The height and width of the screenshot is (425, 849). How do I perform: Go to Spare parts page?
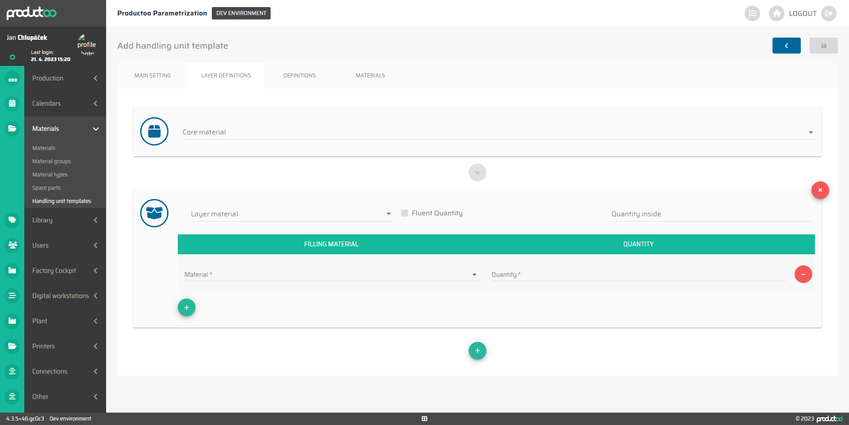[x=46, y=188]
